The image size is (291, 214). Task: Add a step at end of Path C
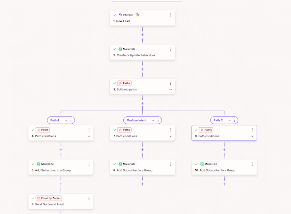coord(224,184)
